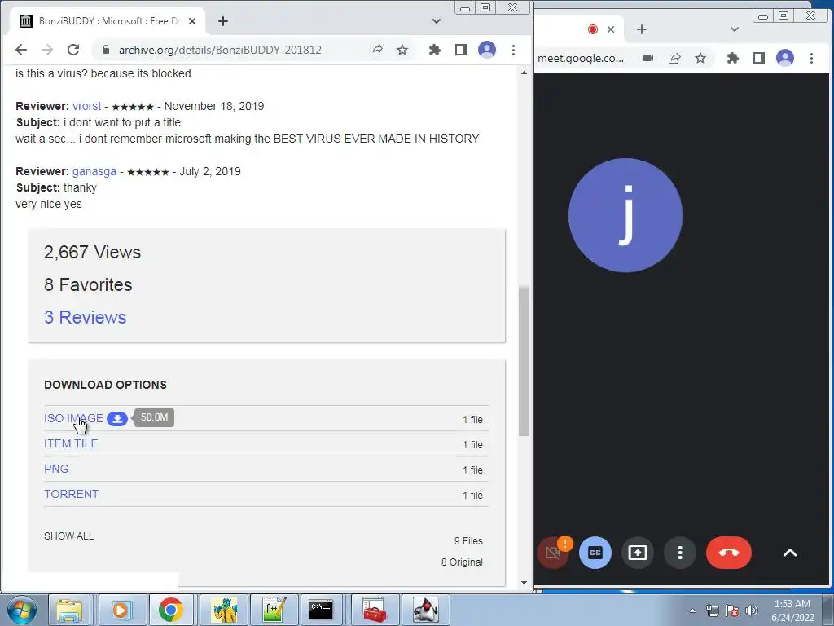Expand tab search chevron in Meet window
Image resolution: width=834 pixels, height=626 pixels.
point(735,29)
